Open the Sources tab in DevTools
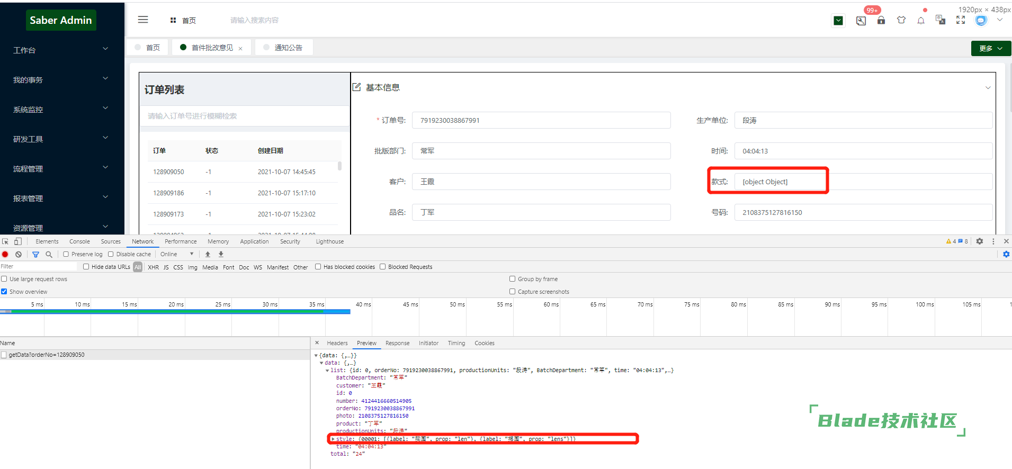Screen dimensions: 1012x469 tap(111, 241)
